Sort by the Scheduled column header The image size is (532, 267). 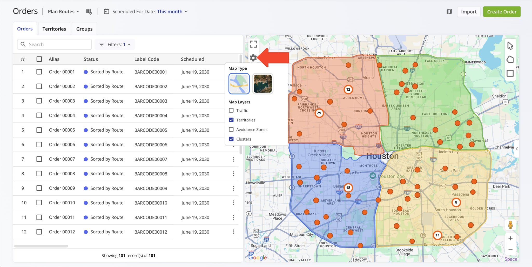(192, 59)
